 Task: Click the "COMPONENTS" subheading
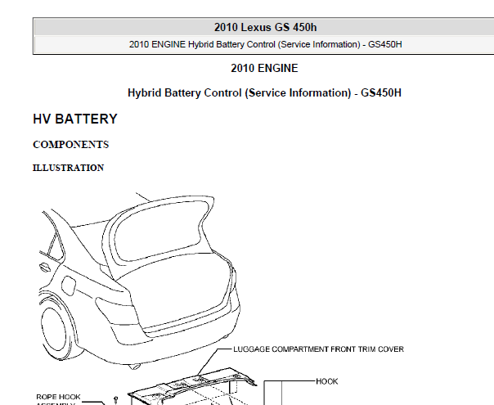coord(71,145)
